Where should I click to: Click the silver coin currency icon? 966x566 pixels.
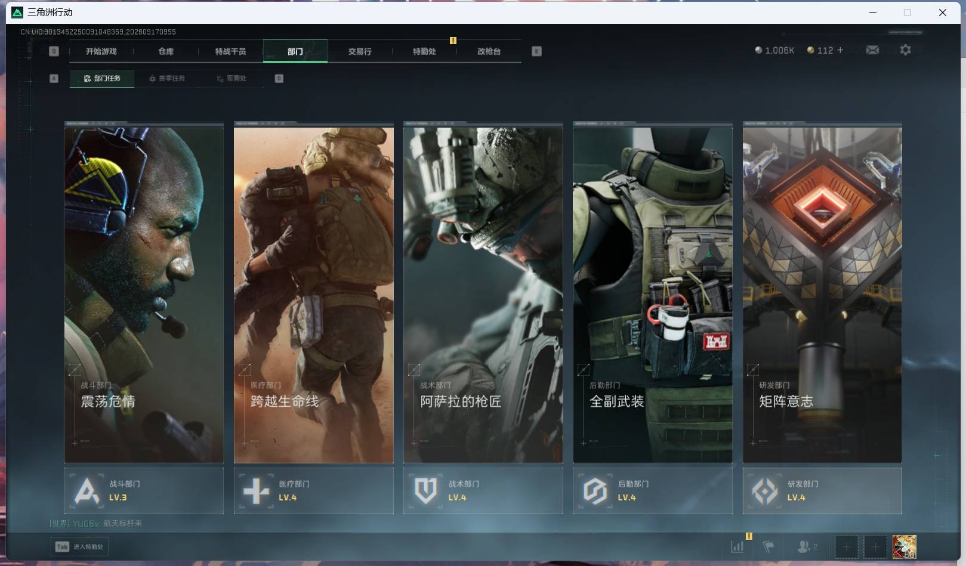pyautogui.click(x=758, y=50)
